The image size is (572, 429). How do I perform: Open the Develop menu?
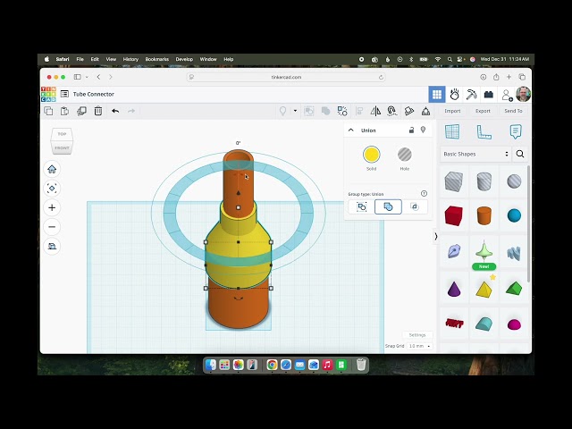[x=184, y=59]
